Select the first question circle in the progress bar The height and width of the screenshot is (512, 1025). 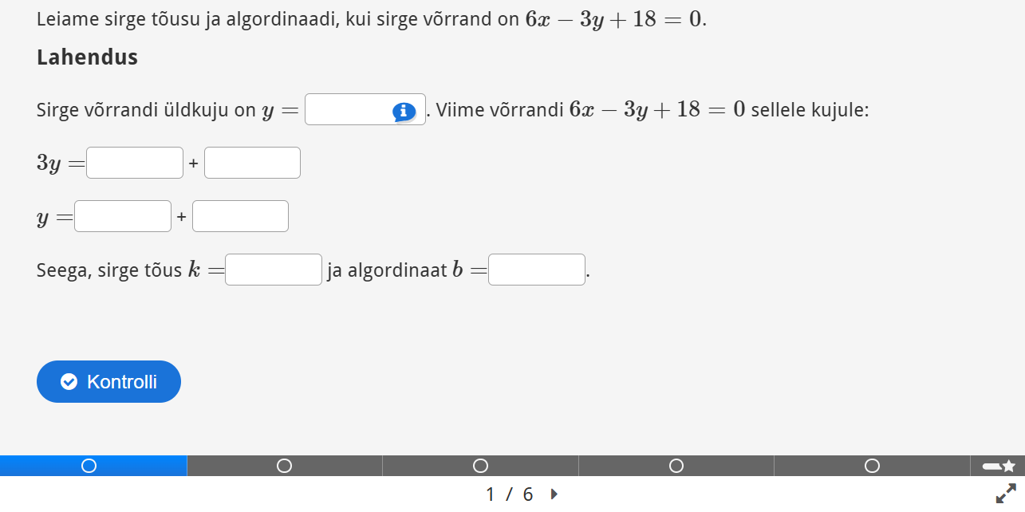point(89,466)
